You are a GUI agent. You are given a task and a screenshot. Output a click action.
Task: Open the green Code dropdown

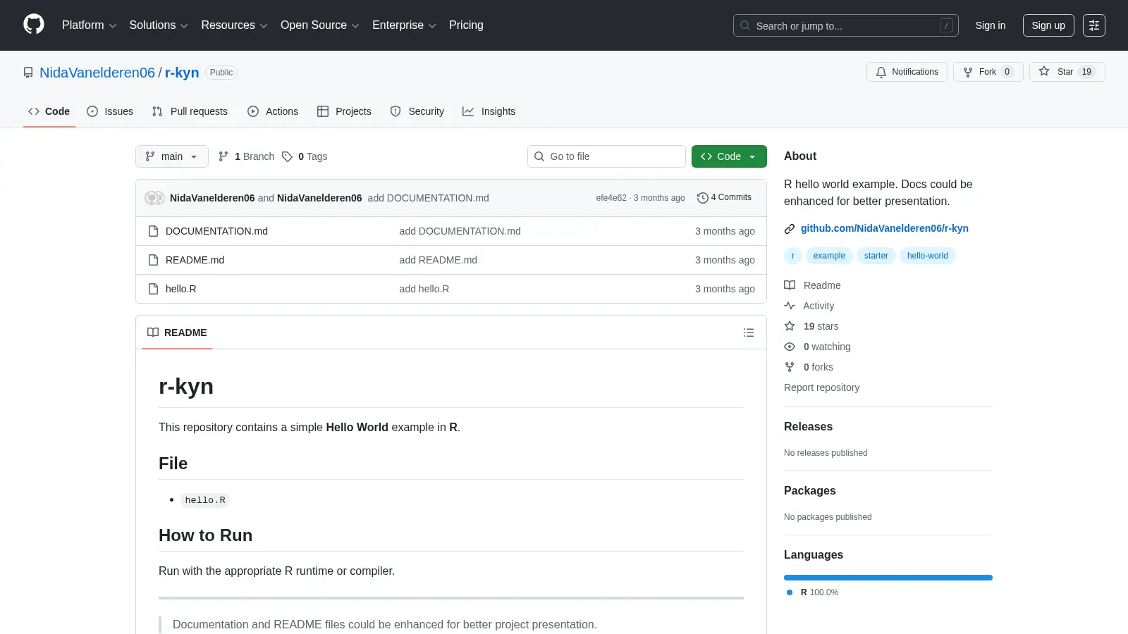click(729, 156)
